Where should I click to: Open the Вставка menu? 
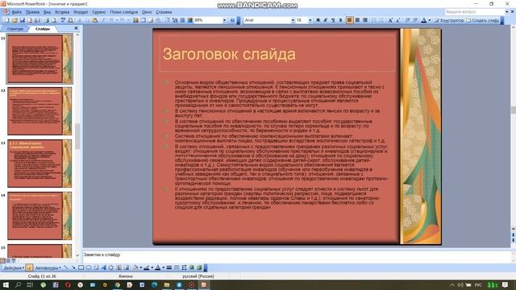click(x=62, y=12)
